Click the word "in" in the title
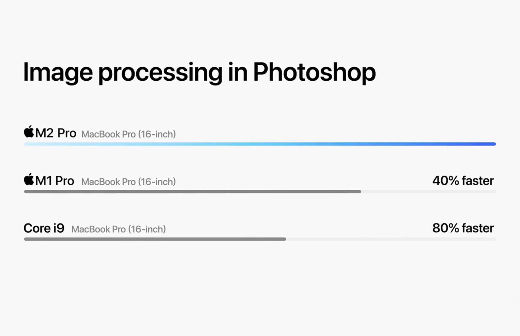The height and width of the screenshot is (336, 520). [x=238, y=73]
